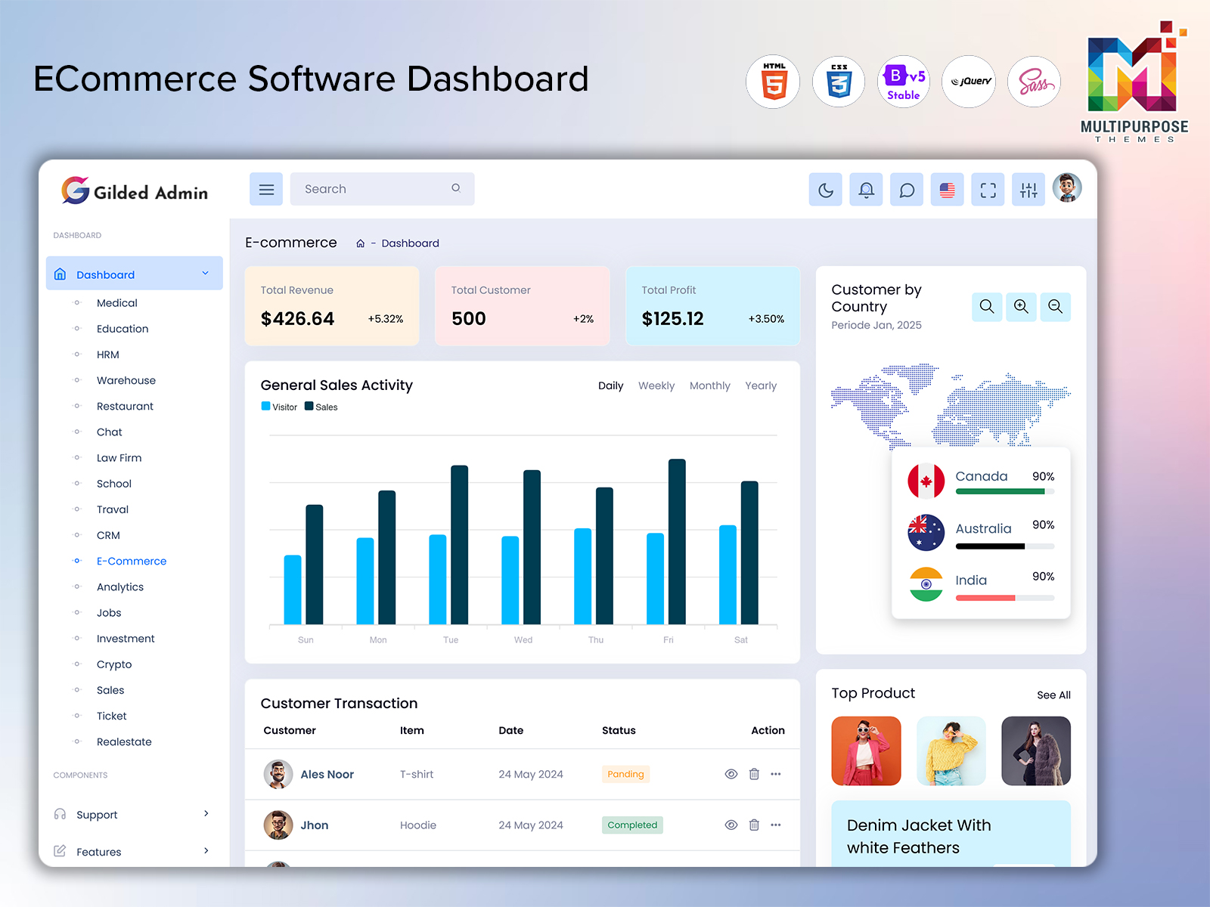The height and width of the screenshot is (907, 1210).
Task: View Ales Noor transaction eye icon
Action: tap(731, 774)
